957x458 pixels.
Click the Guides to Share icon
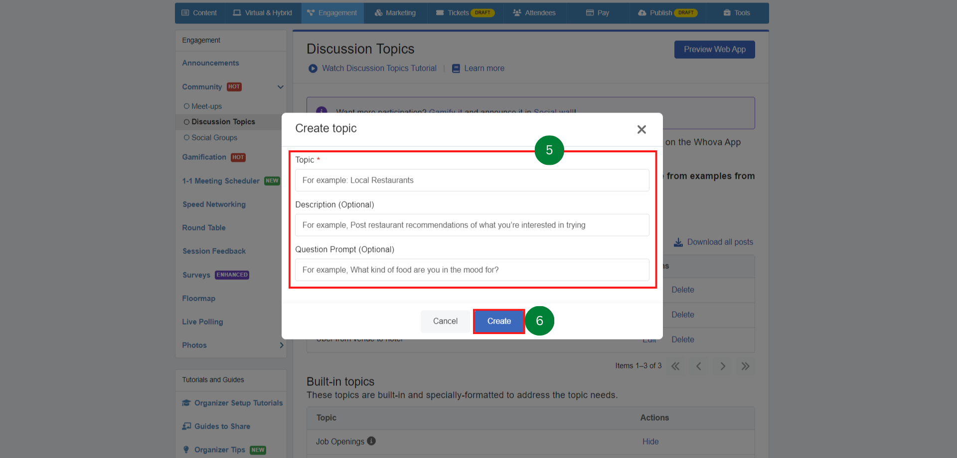pos(186,426)
